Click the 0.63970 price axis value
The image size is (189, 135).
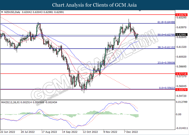click(x=181, y=27)
